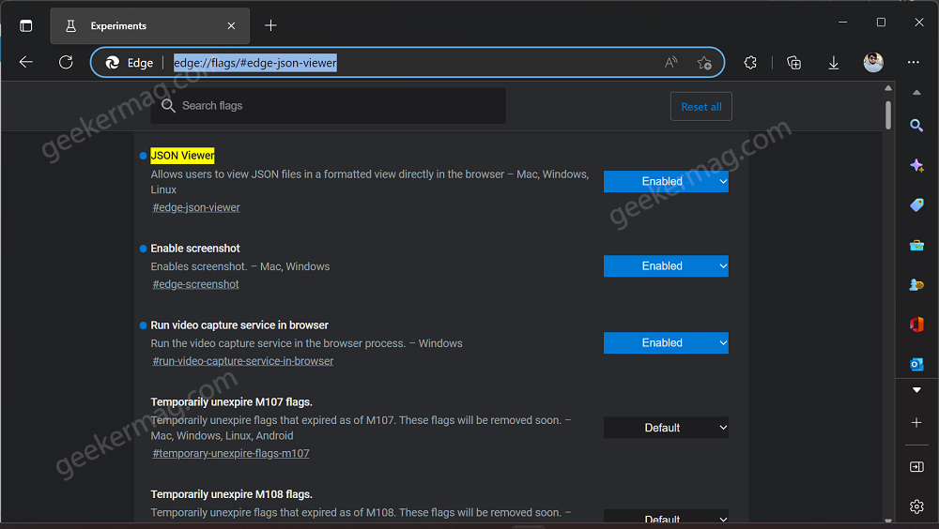Open the sidebar Discover sparkle icon
939x529 pixels.
[x=916, y=165]
